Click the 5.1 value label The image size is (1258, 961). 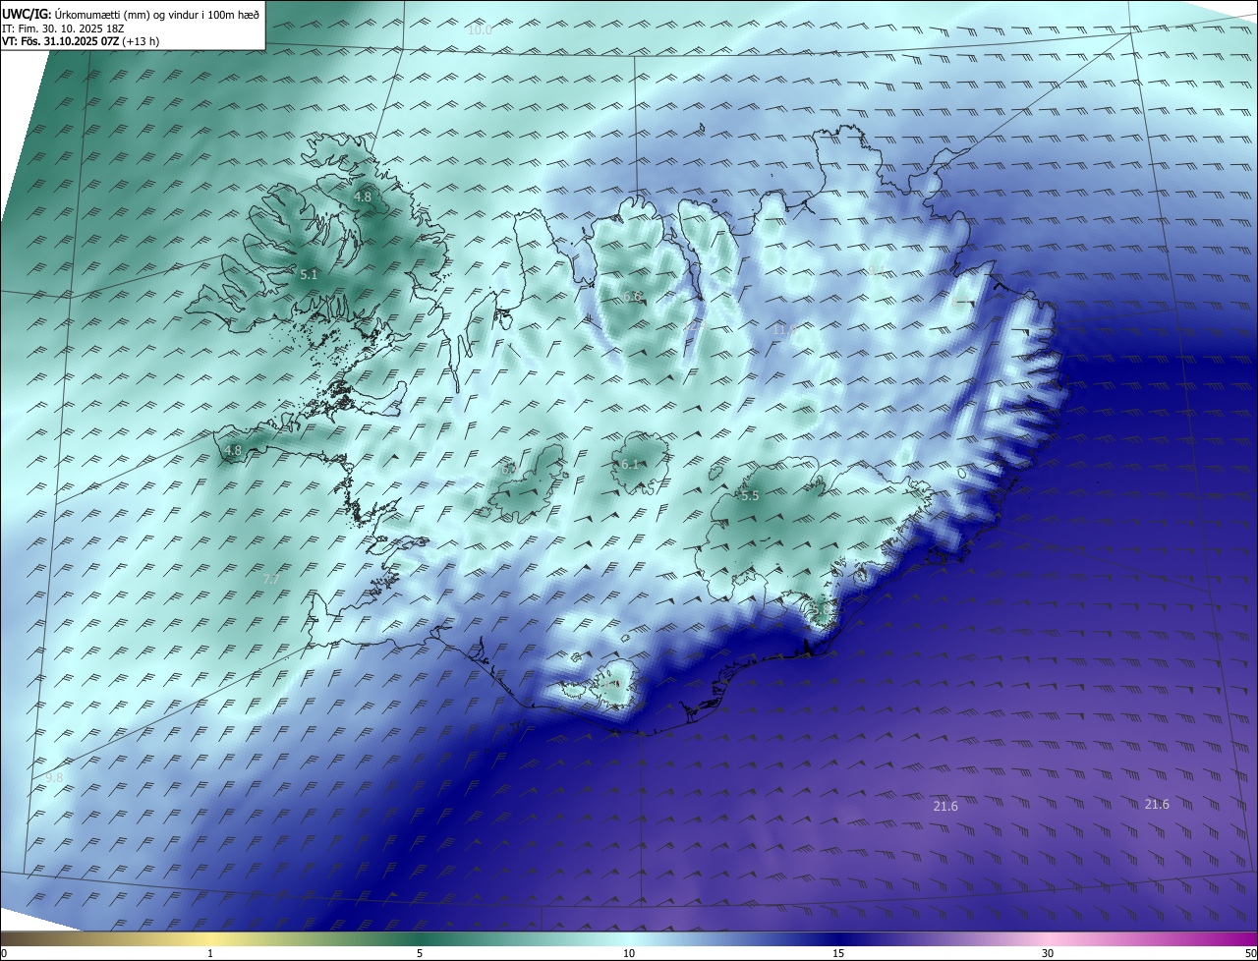click(309, 275)
